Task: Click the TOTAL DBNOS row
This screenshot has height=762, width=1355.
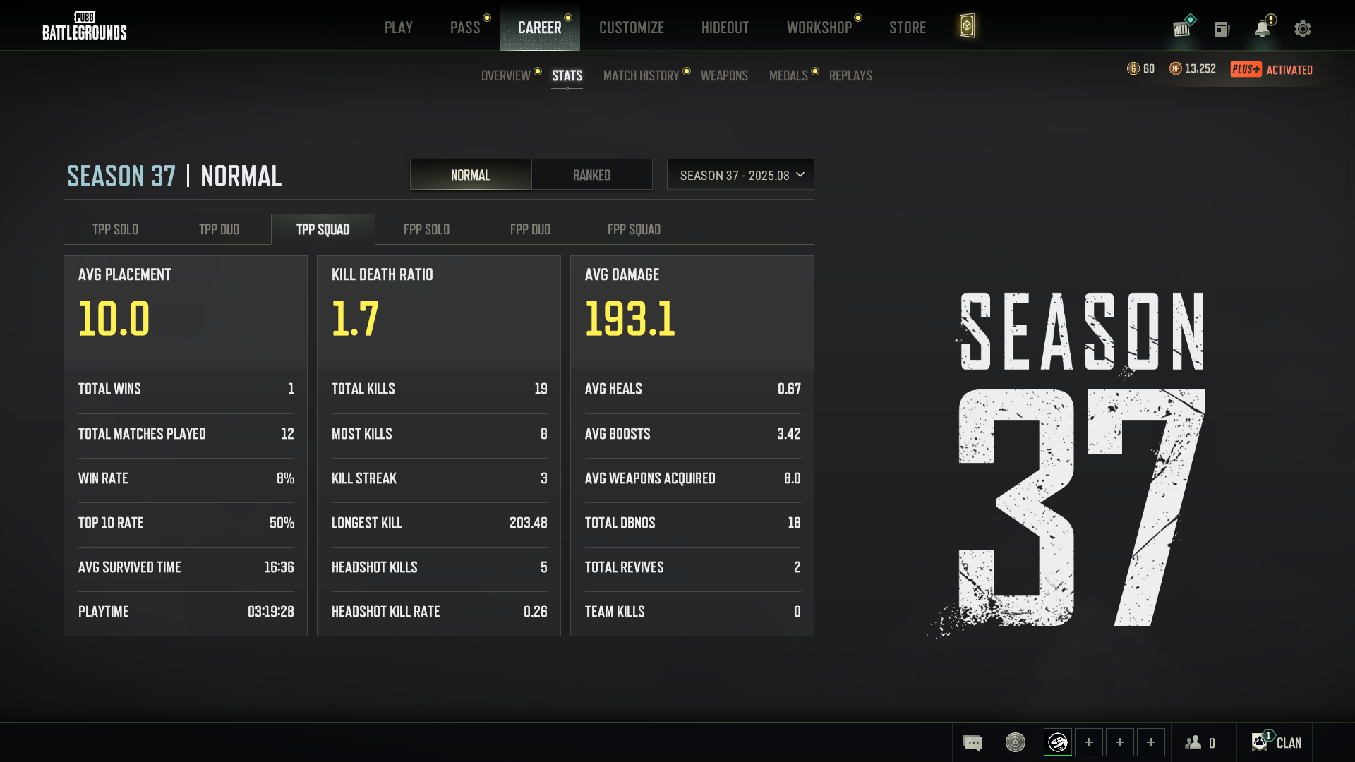Action: (x=693, y=523)
